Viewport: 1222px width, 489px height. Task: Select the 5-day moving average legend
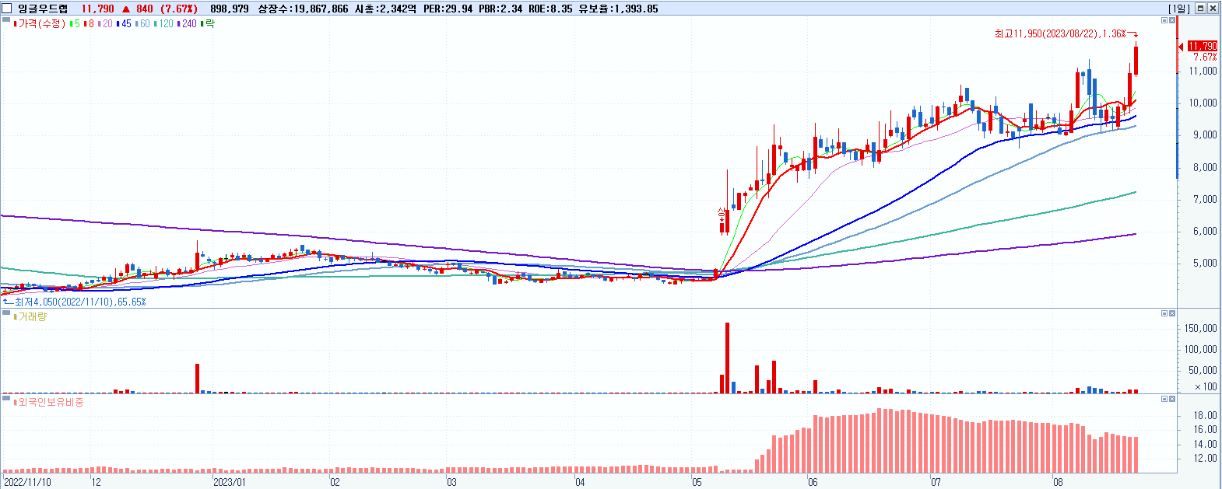click(75, 24)
